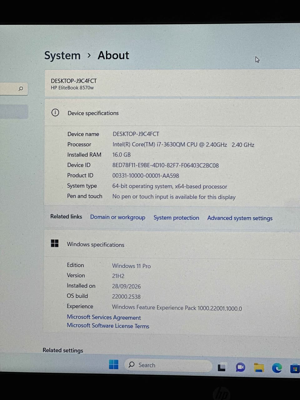Open Teams Chat from the taskbar

(240, 367)
